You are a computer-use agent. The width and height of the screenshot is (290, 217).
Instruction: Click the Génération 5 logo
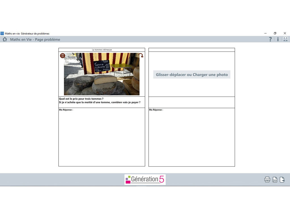[x=145, y=179]
